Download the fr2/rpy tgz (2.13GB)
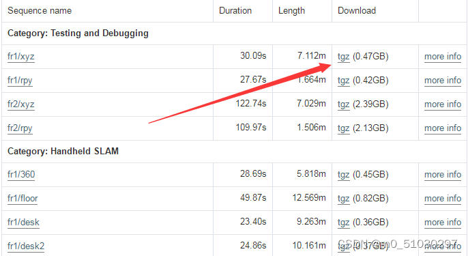Image resolution: width=468 pixels, height=256 pixels. pos(344,128)
